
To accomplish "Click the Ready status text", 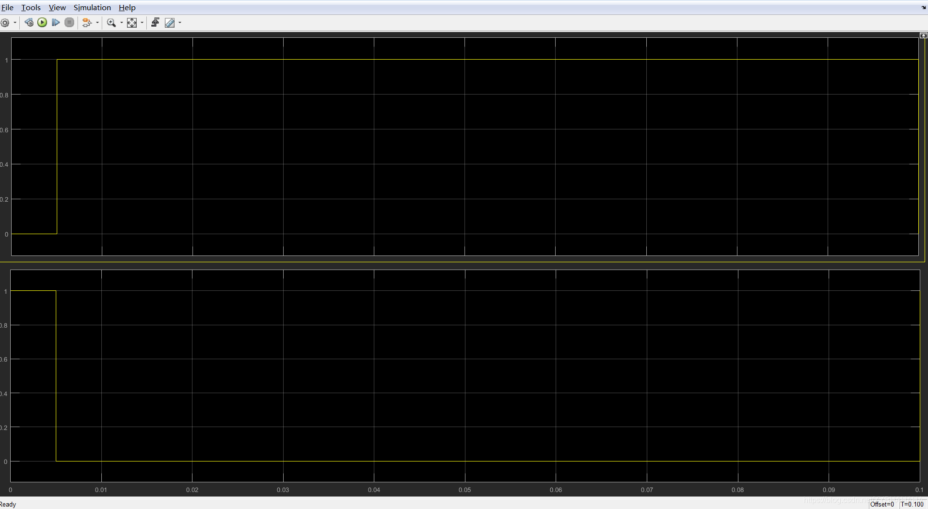I will click(x=8, y=504).
